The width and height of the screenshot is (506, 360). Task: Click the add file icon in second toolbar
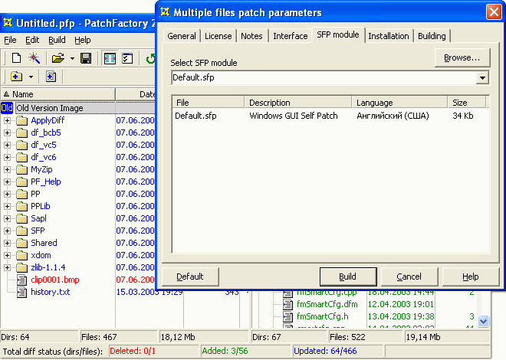[51, 77]
